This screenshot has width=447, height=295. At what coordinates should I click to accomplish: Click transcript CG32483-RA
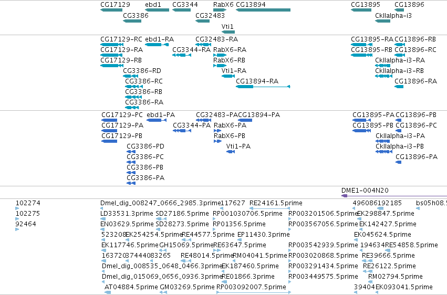(x=203, y=45)
